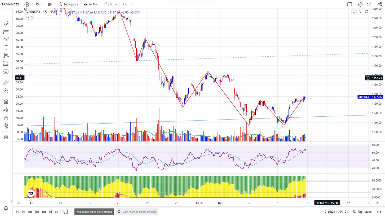Select the 3m date range
The image size is (385, 216).
pyautogui.click(x=37, y=212)
